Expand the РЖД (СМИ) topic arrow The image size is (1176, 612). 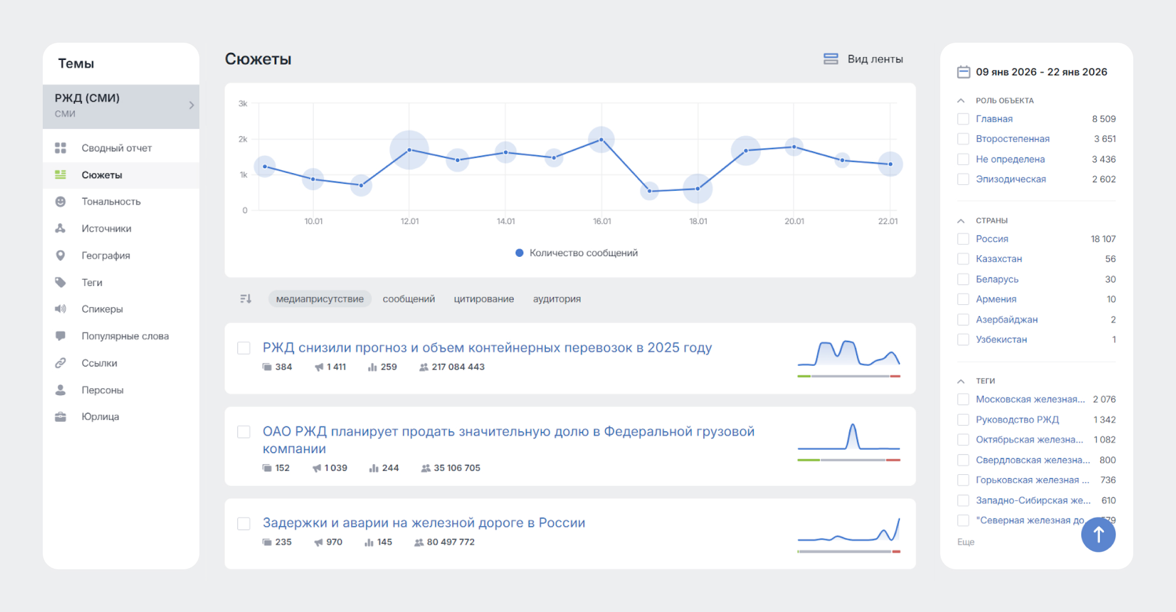click(191, 105)
